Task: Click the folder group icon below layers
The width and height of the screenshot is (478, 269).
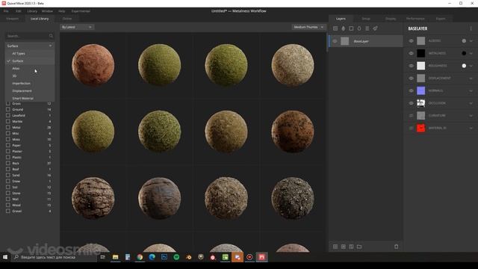Action: (359, 247)
